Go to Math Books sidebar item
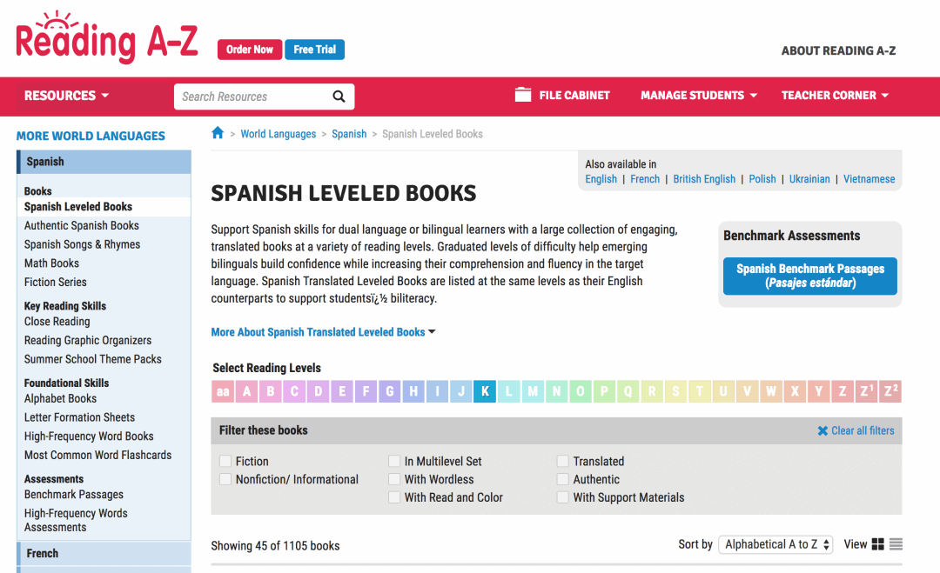The width and height of the screenshot is (940, 573). coord(51,263)
